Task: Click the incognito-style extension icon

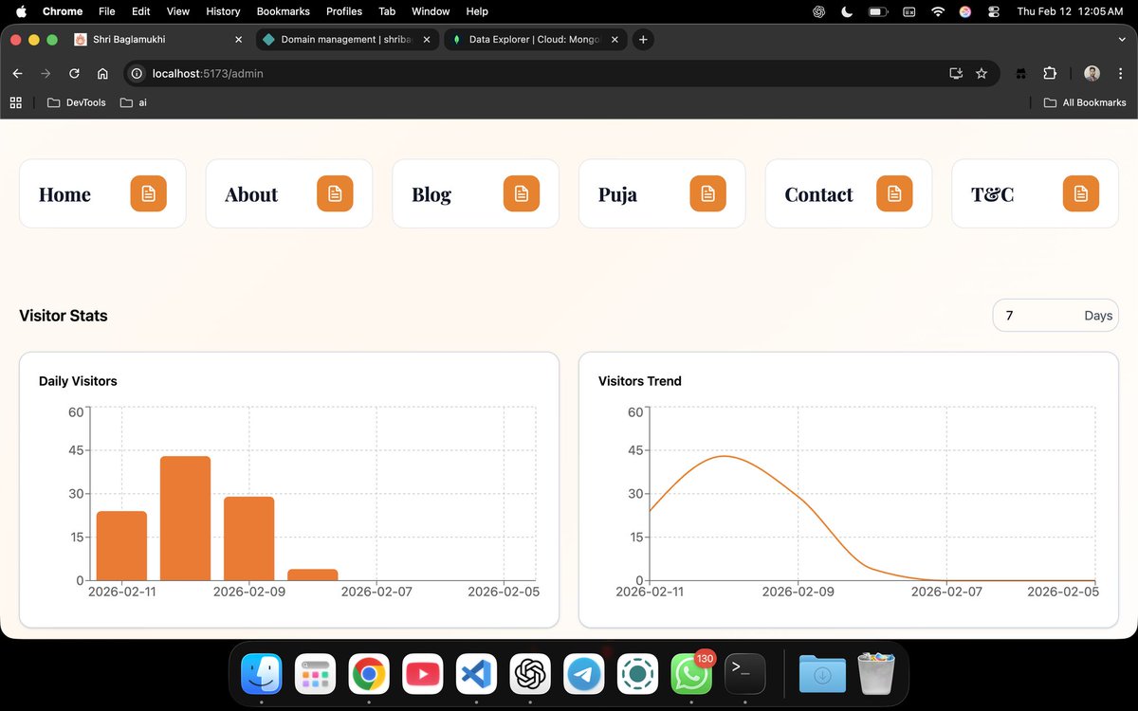Action: [x=1021, y=73]
